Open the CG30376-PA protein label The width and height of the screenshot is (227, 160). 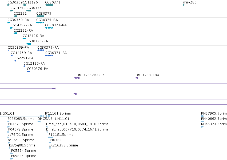click(x=38, y=69)
